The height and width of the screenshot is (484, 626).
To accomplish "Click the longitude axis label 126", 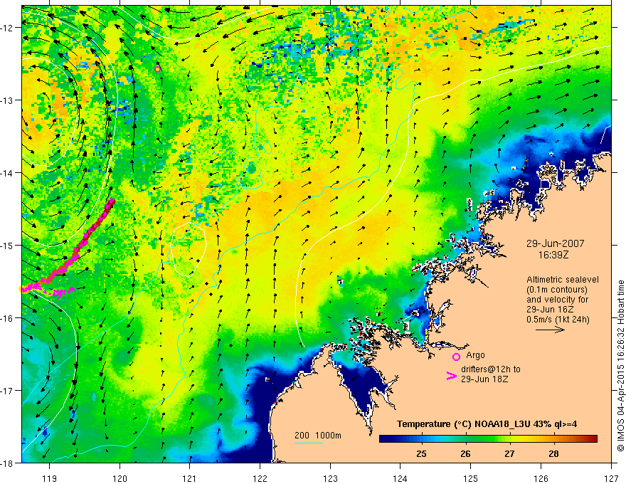I will pos(541,478).
